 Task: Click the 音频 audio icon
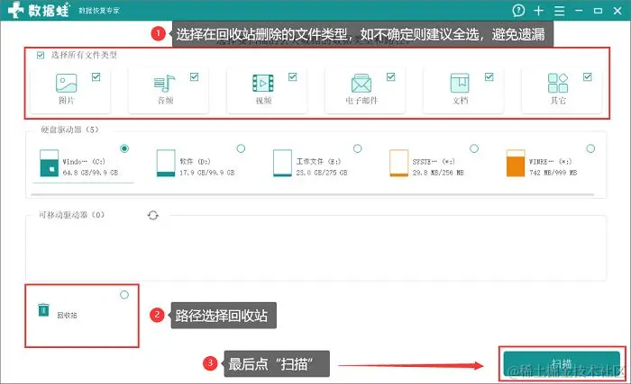click(x=164, y=83)
